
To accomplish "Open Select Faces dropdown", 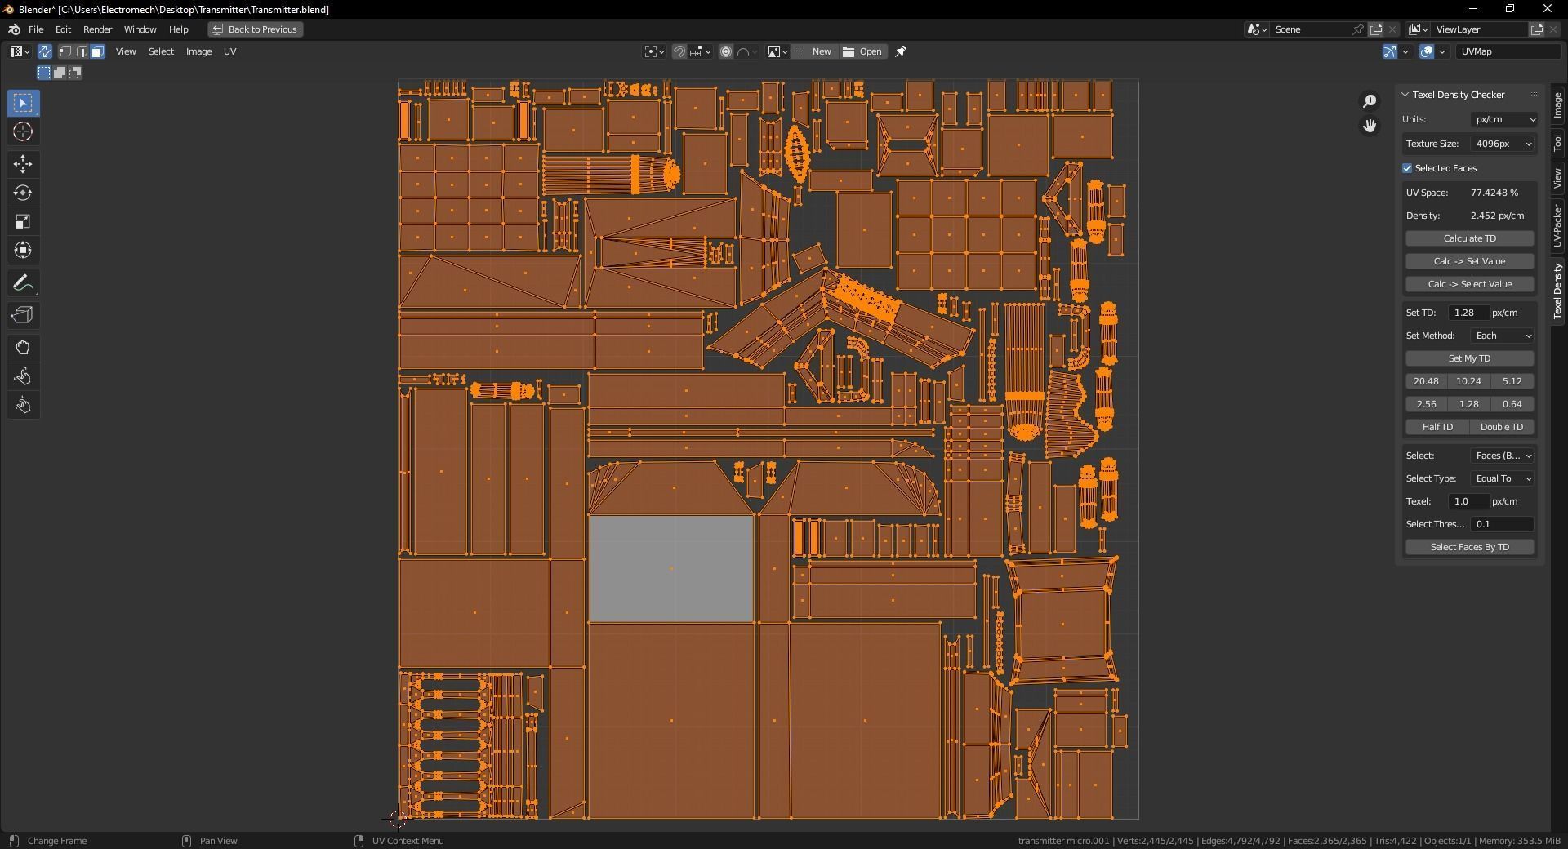I will (x=1503, y=456).
